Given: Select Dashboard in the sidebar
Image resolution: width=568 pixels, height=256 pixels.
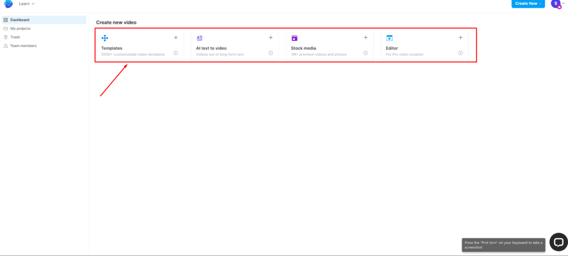Looking at the screenshot, I should point(19,20).
